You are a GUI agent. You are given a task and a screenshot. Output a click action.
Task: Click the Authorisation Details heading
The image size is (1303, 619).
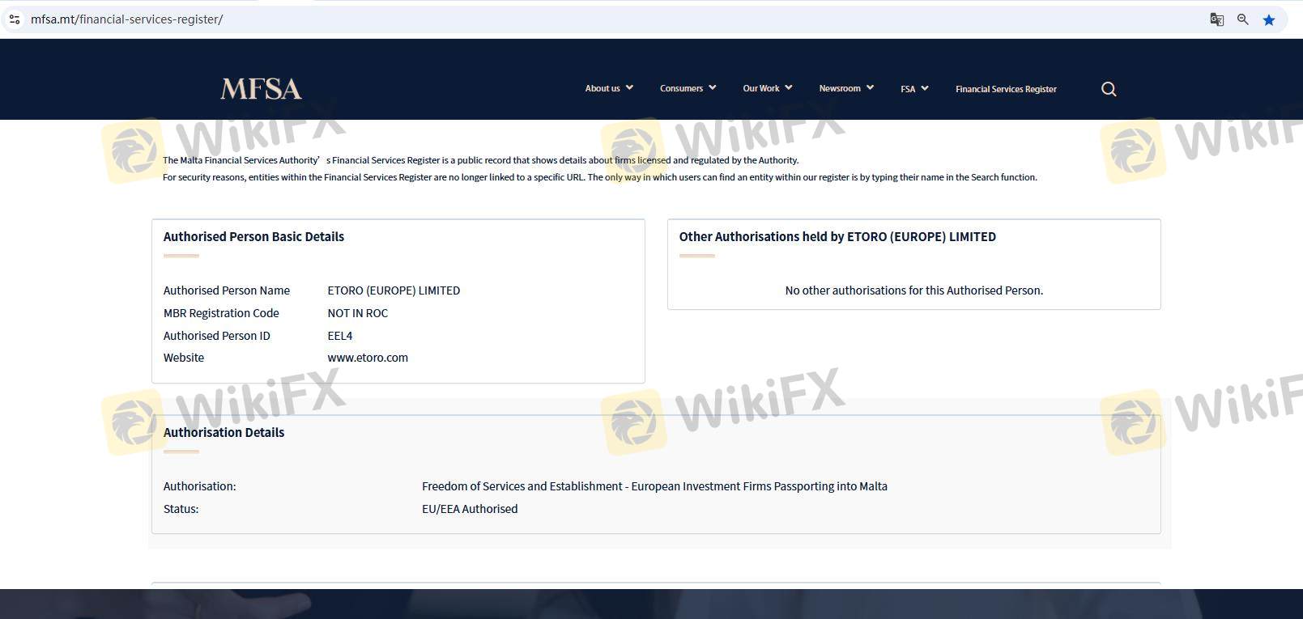click(x=224, y=433)
